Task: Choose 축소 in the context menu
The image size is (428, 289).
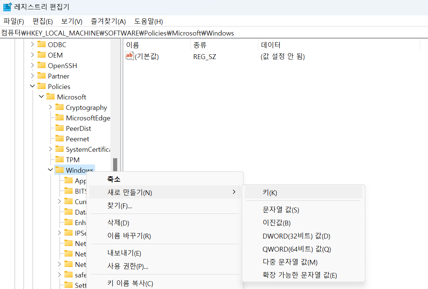Action: pyautogui.click(x=165, y=179)
